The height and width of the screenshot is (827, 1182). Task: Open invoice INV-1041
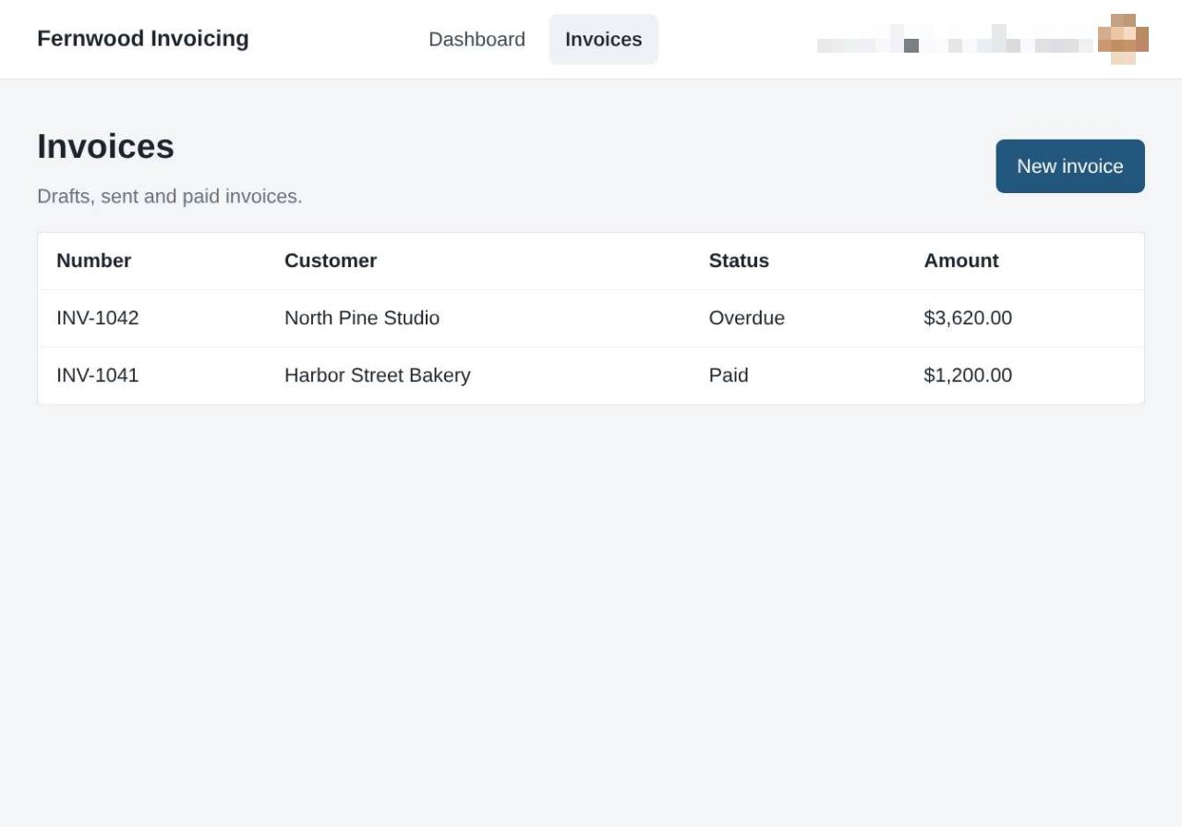point(98,375)
